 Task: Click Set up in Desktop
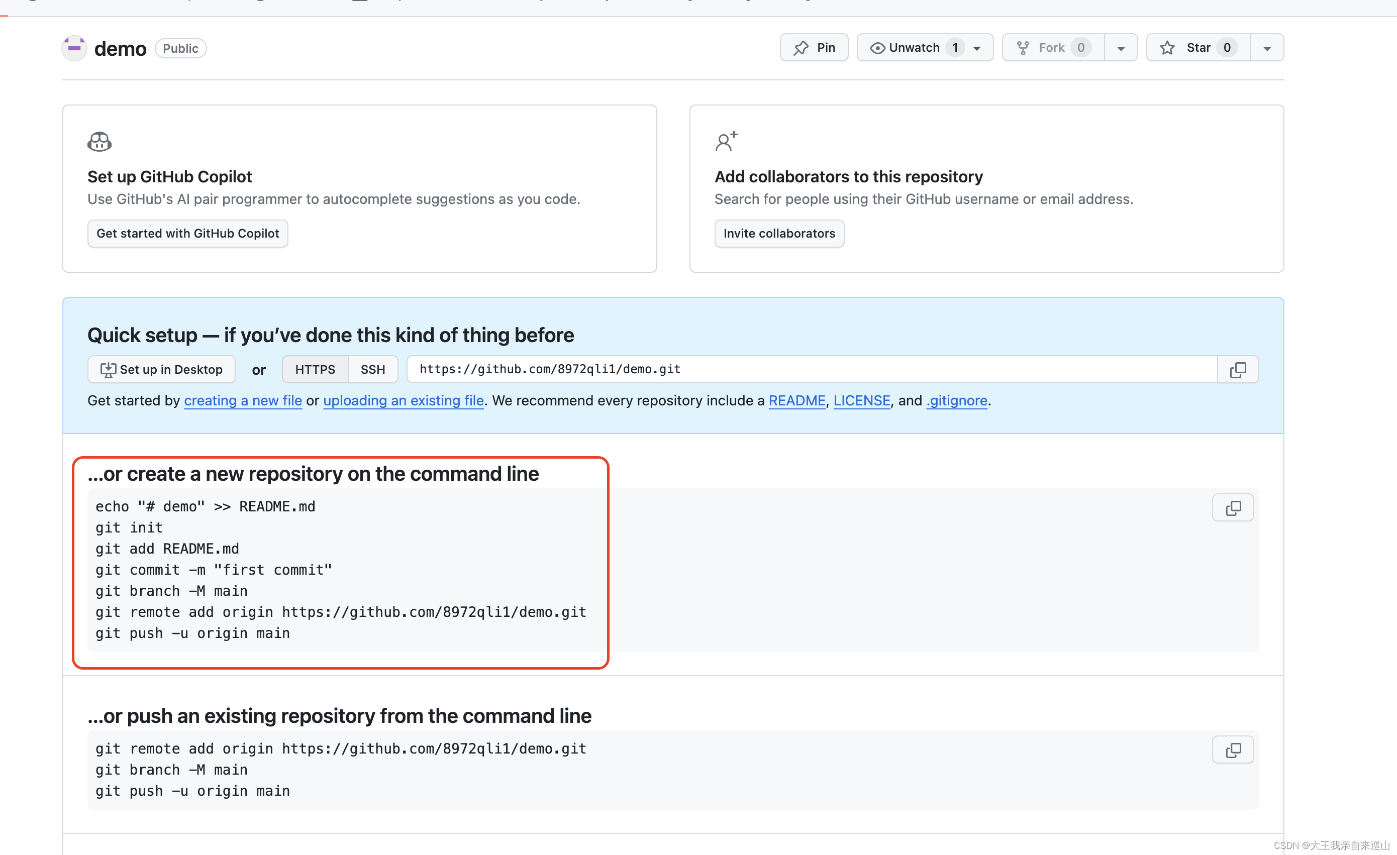(162, 369)
